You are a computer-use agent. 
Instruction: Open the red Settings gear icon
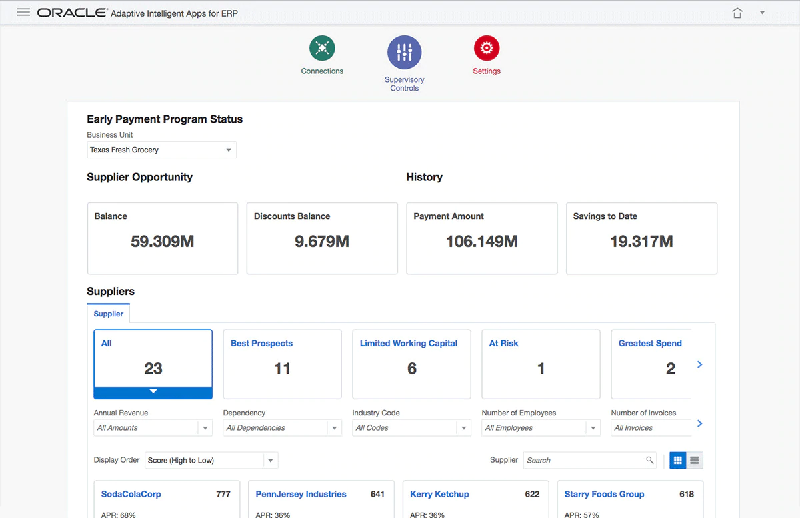[x=486, y=49]
